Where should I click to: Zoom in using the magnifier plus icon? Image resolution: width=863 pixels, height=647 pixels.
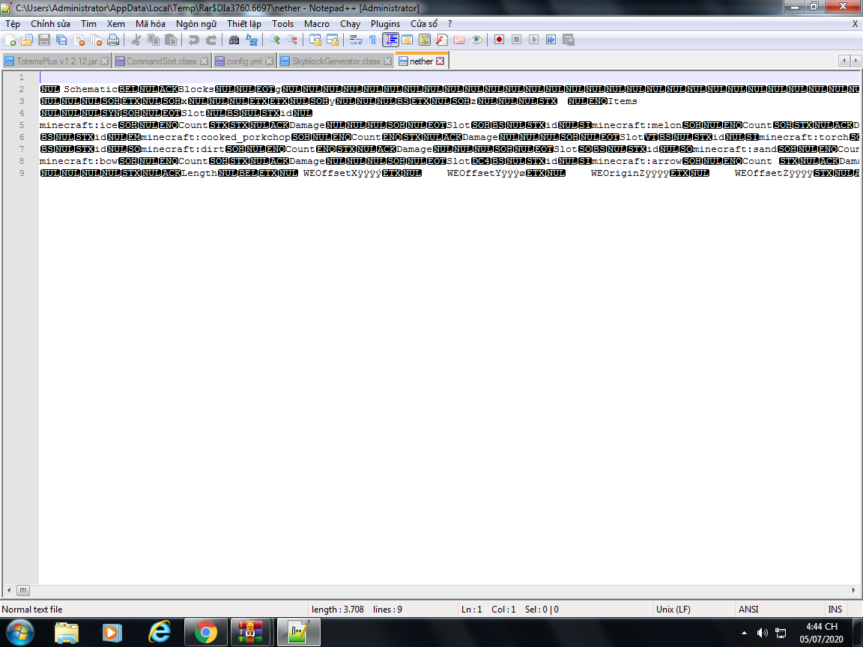(275, 40)
